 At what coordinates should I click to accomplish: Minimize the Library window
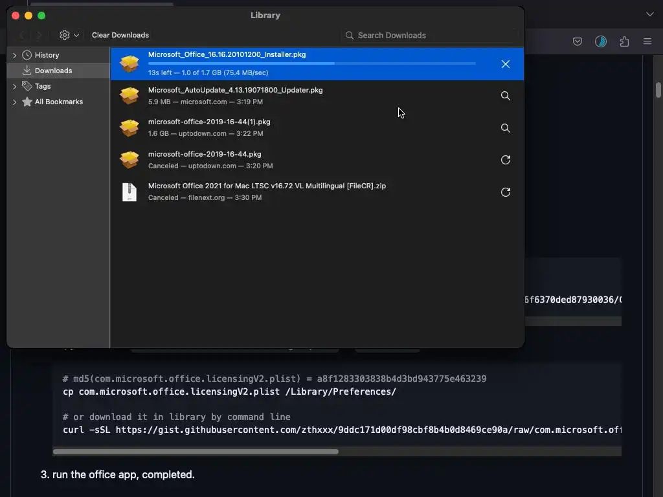coord(28,16)
